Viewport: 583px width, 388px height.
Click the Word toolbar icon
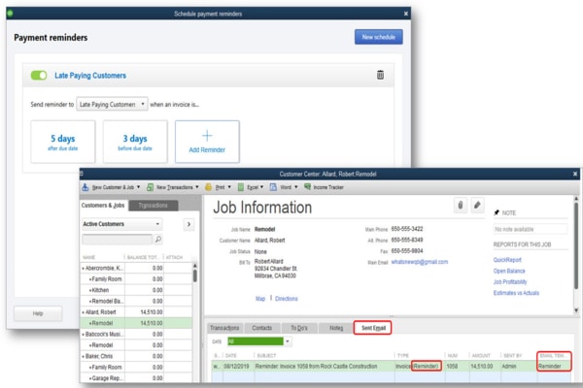click(273, 187)
